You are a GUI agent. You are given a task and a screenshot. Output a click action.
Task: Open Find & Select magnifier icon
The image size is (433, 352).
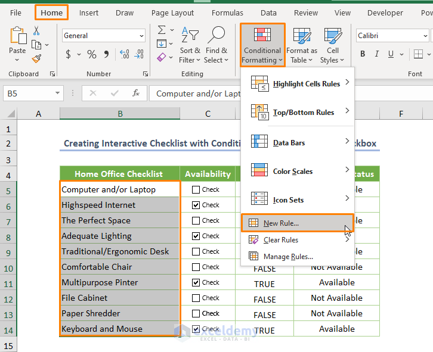pyautogui.click(x=216, y=35)
